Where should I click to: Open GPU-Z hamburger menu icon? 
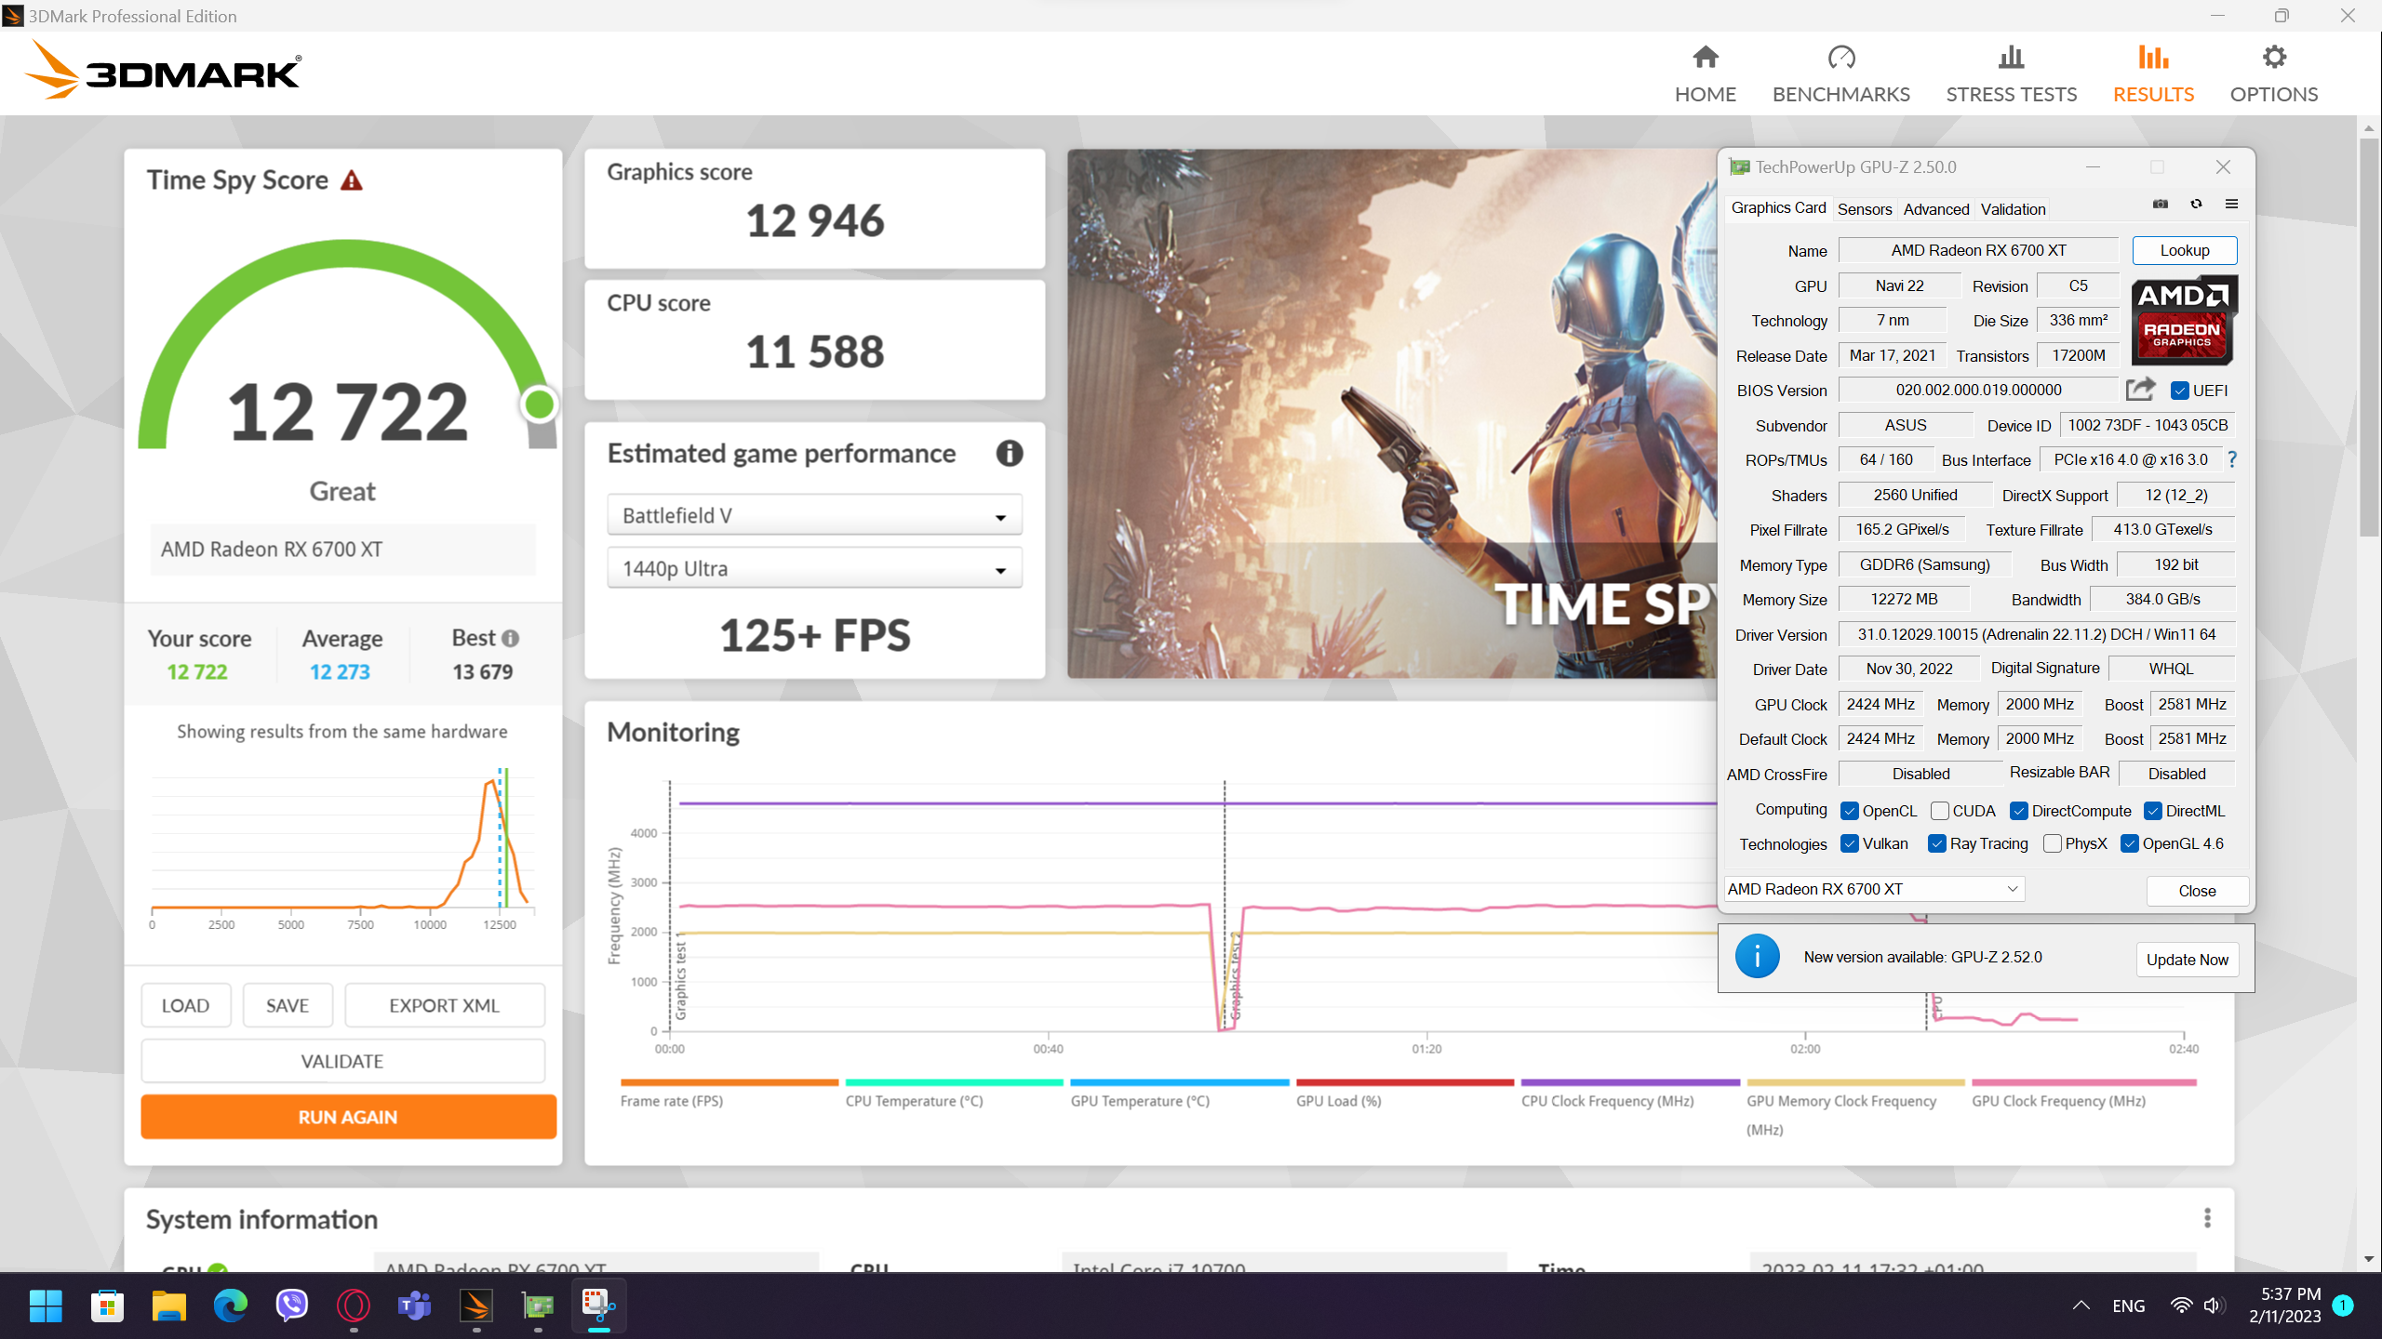2231,205
